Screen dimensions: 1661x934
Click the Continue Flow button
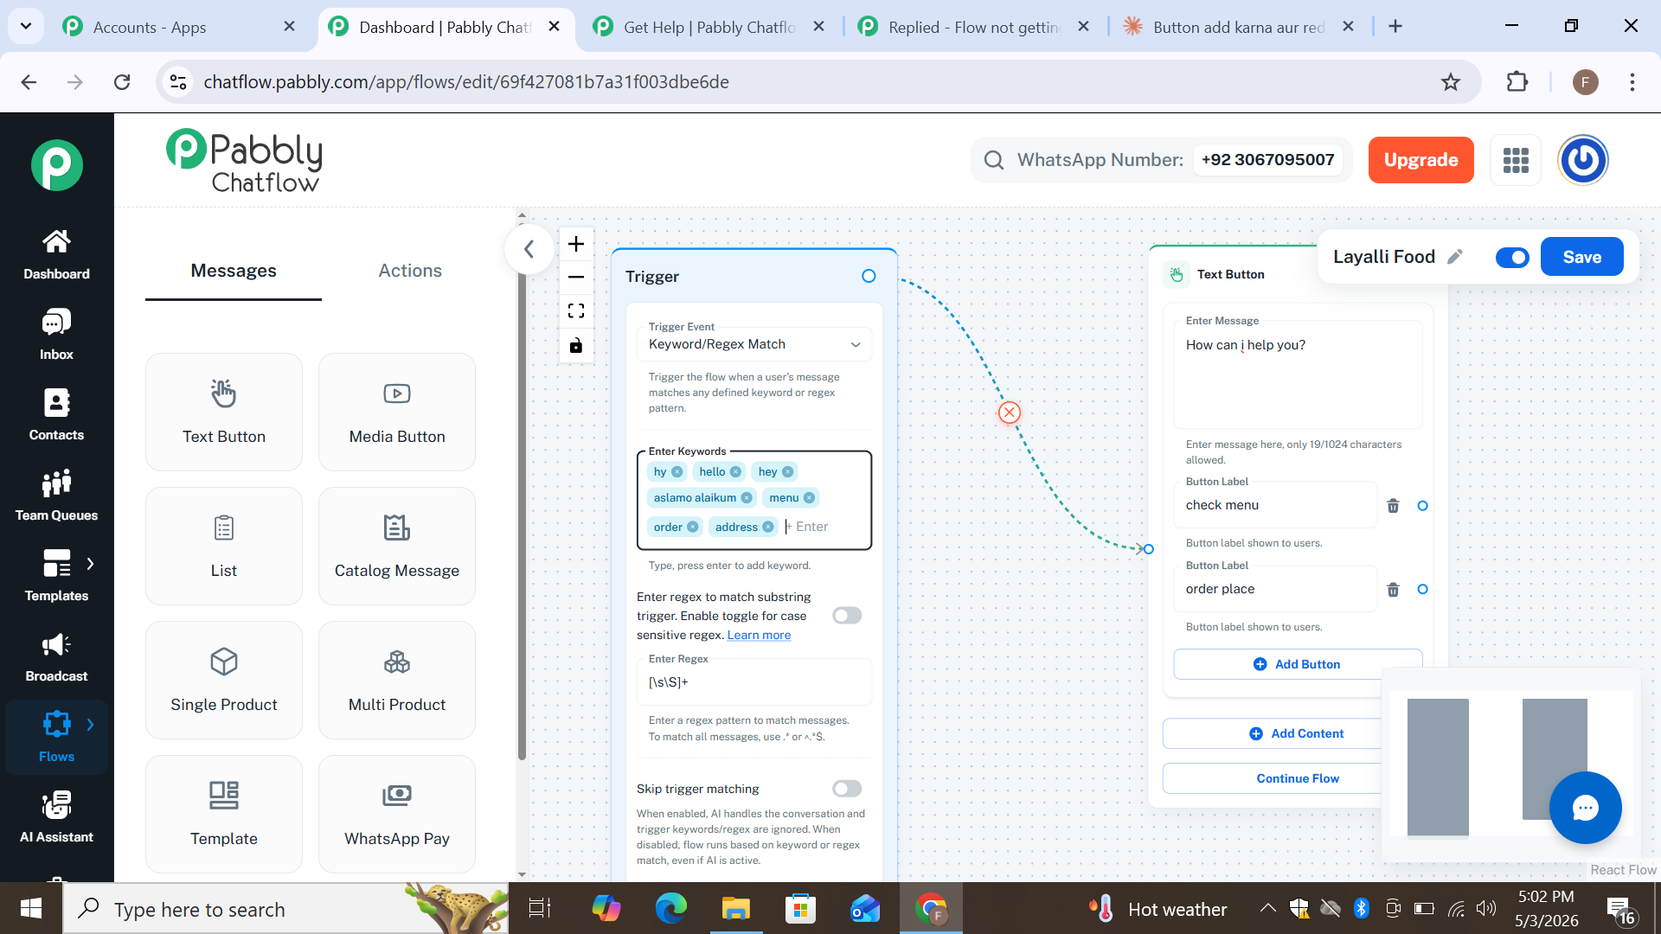[x=1297, y=778]
